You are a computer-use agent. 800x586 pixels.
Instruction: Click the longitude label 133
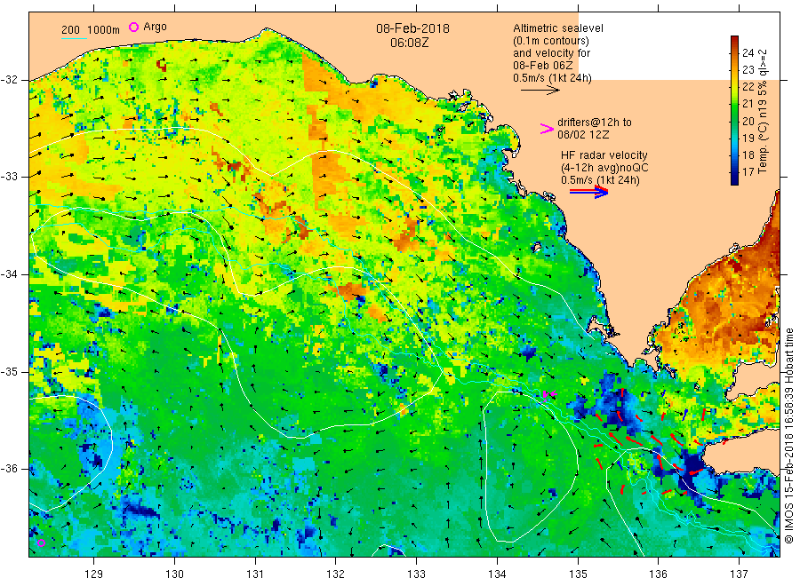(416, 574)
